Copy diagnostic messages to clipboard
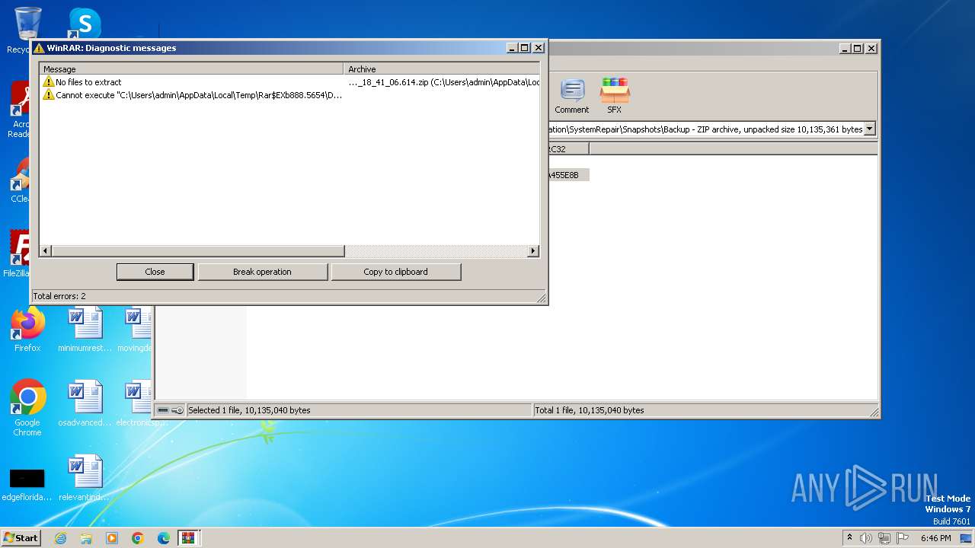Image resolution: width=975 pixels, height=548 pixels. pyautogui.click(x=395, y=272)
